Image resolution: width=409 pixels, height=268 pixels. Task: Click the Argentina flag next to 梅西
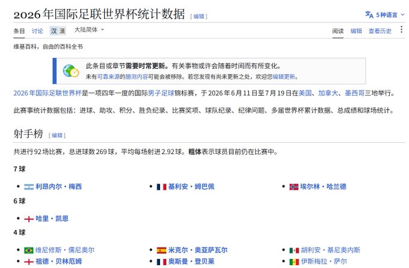pos(29,187)
